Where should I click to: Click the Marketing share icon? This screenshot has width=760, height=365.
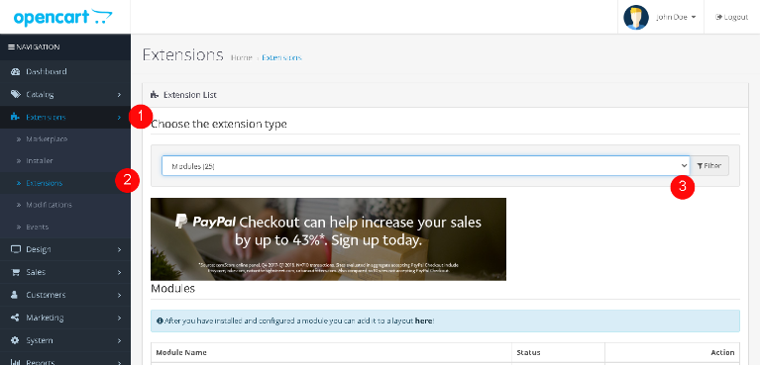[15, 318]
